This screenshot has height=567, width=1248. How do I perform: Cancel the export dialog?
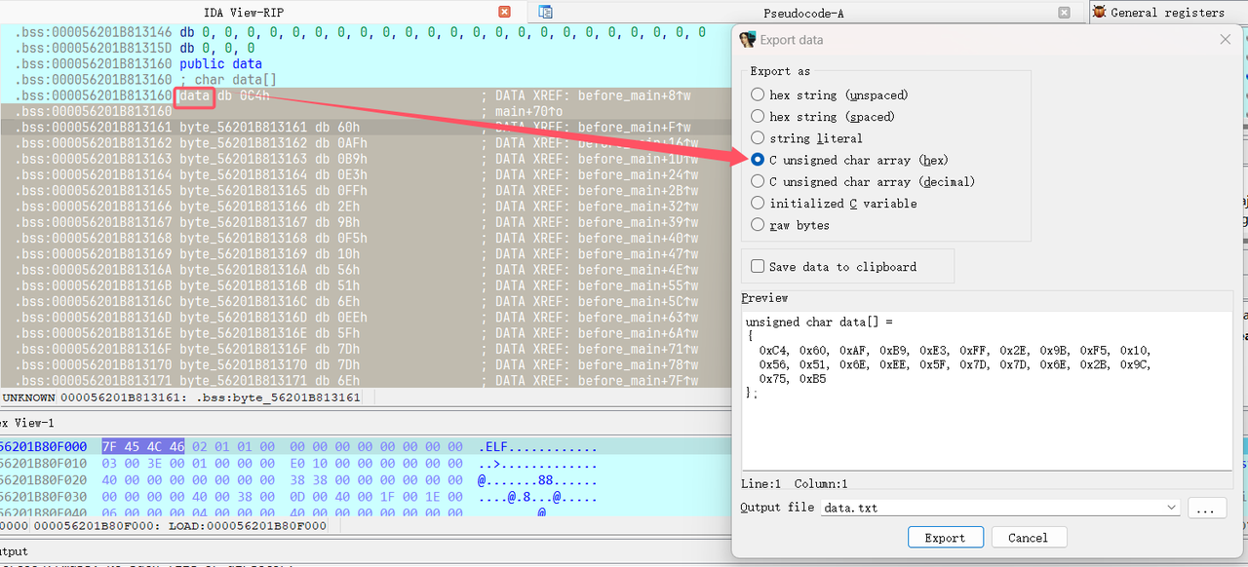click(x=1028, y=538)
